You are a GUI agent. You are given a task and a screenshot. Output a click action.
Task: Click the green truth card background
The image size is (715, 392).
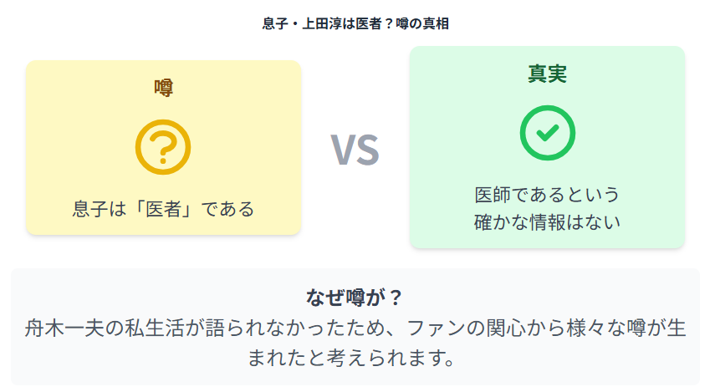click(547, 147)
